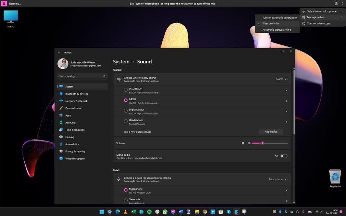Click the Add device button
The height and width of the screenshot is (216, 346).
point(270,132)
